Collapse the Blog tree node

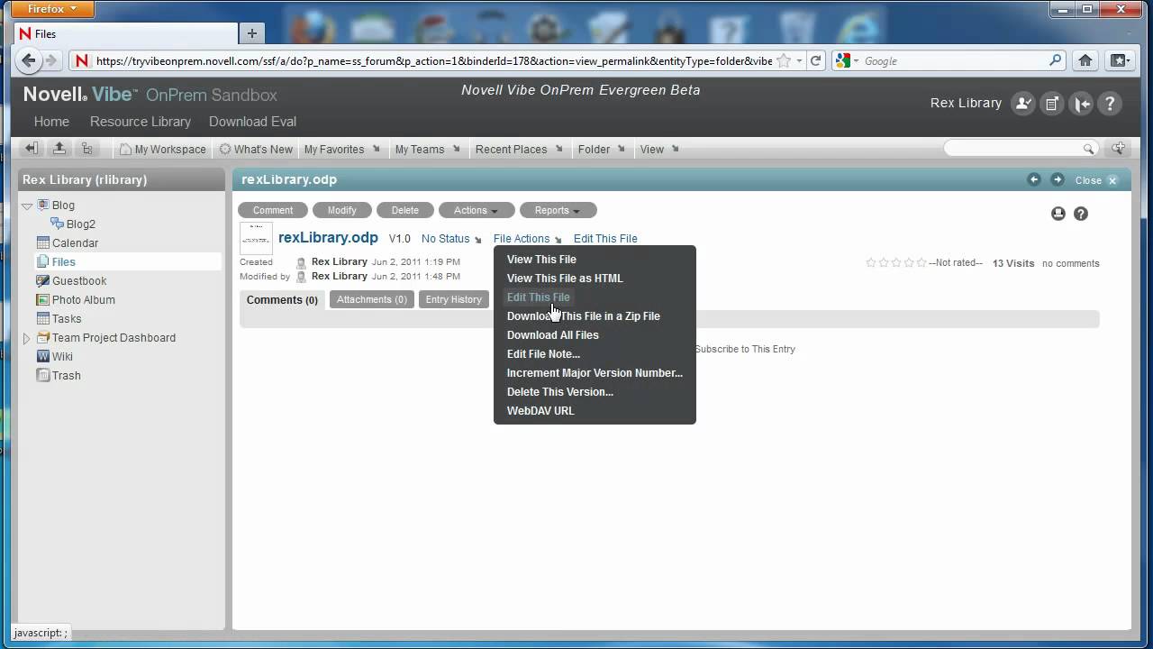point(27,206)
